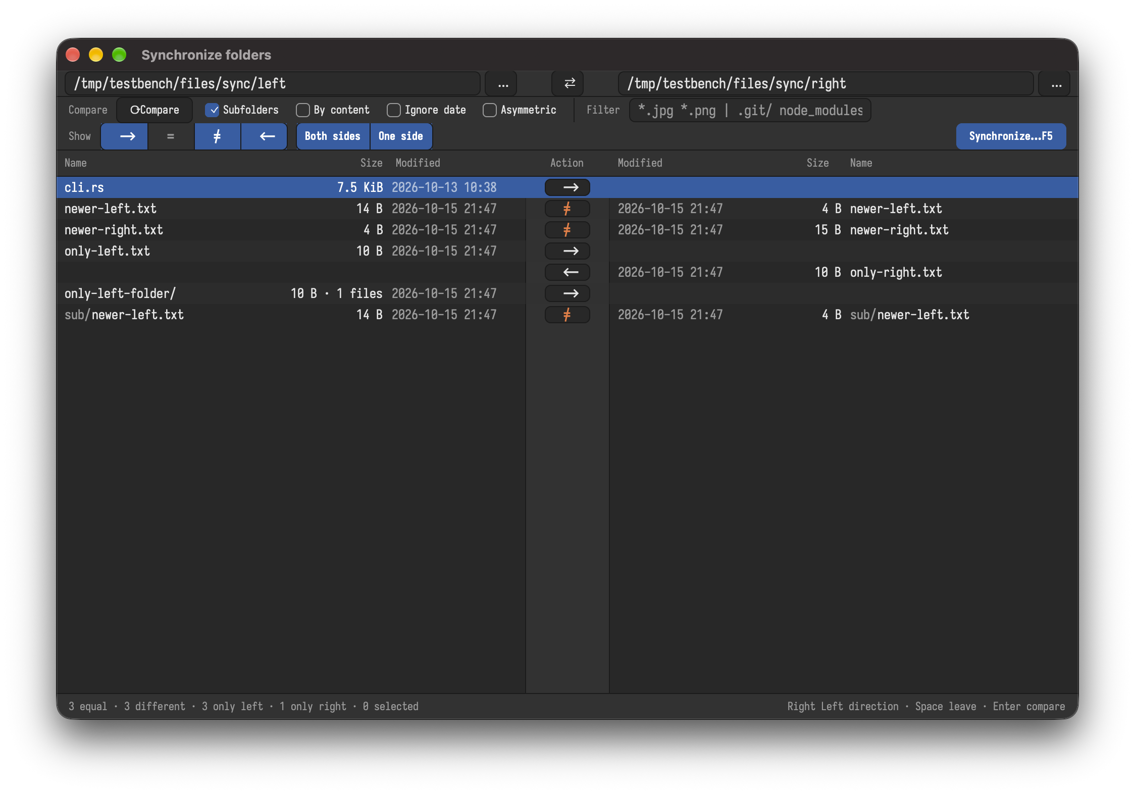Toggle the not-equal files show filter

coord(217,136)
